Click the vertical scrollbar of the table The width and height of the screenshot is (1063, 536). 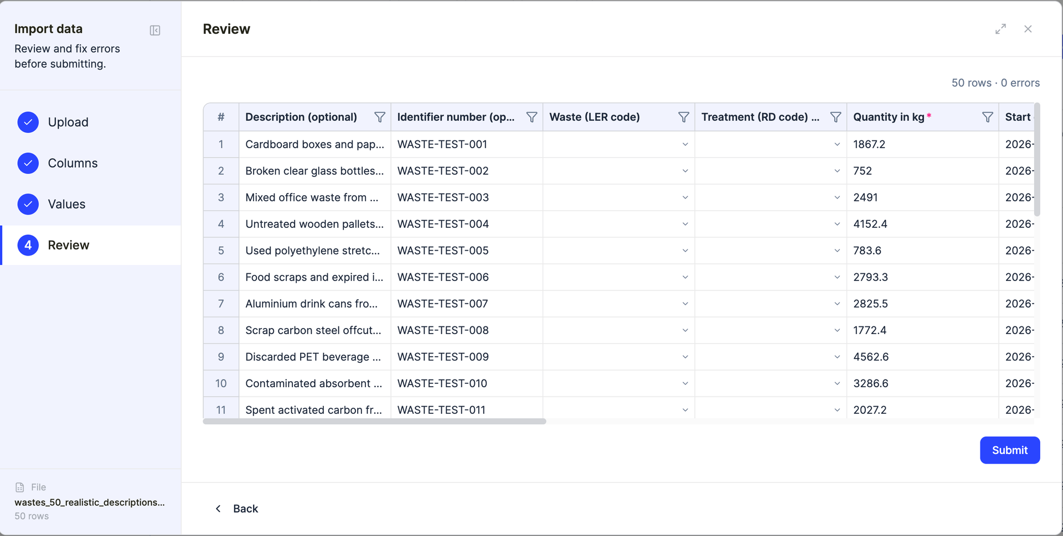(1037, 160)
